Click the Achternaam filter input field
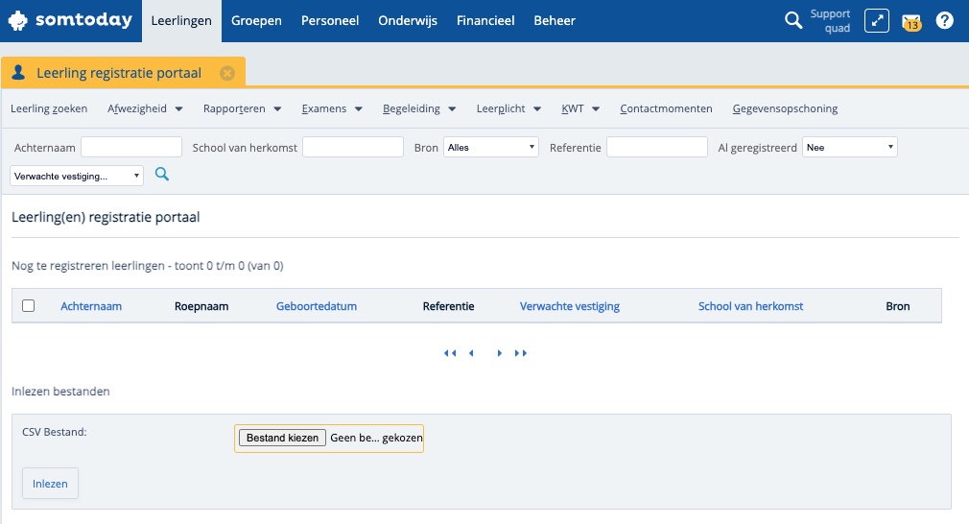 coord(131,148)
